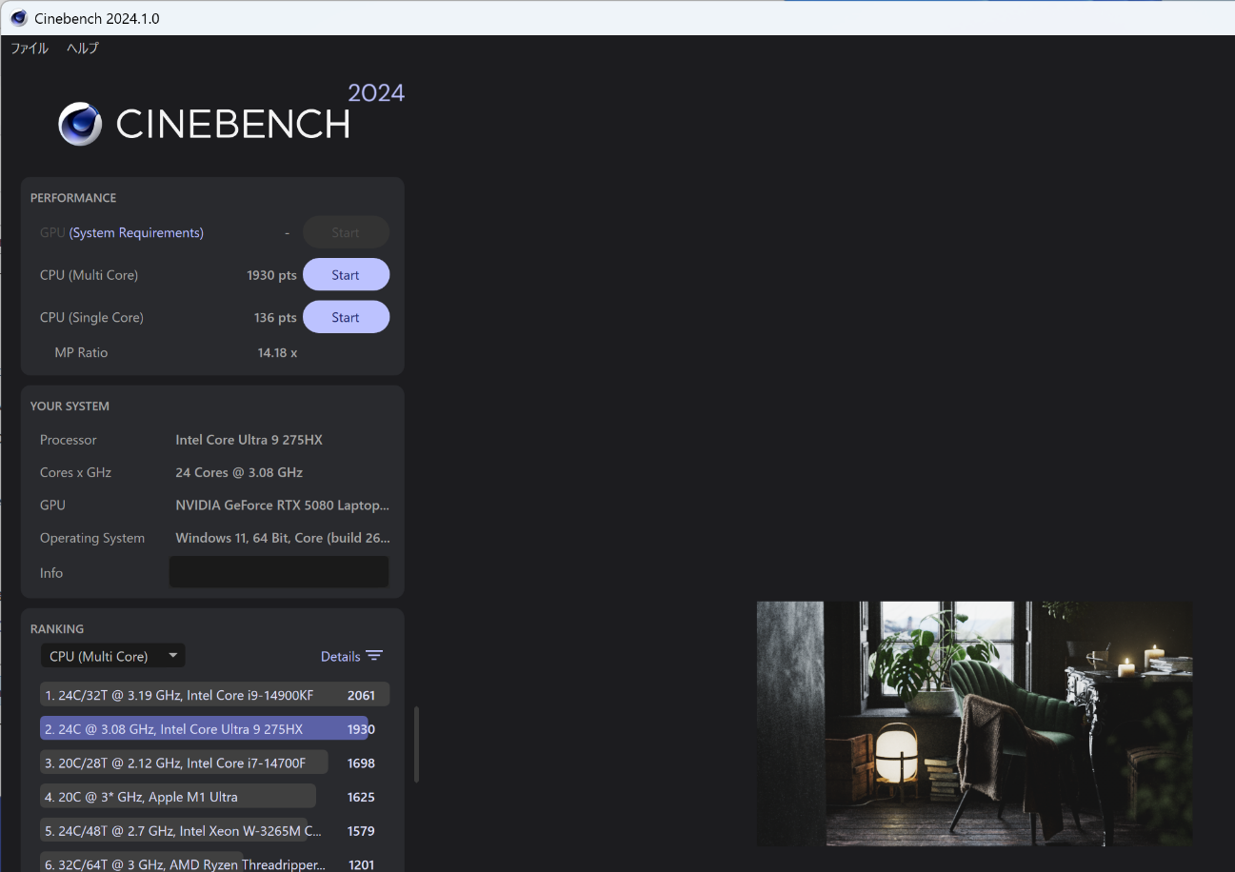The height and width of the screenshot is (872, 1235).
Task: Click the NVIDIA GeForce RTX 5080 Laptop value
Action: 282,505
